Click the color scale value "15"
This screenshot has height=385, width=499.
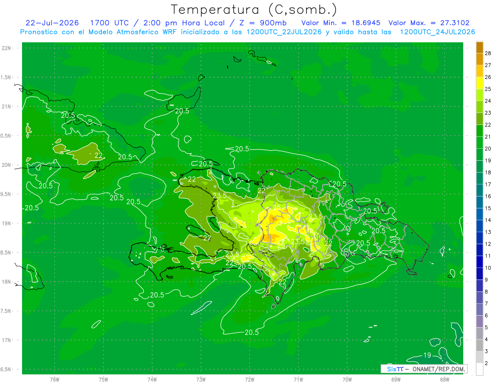[x=488, y=208]
